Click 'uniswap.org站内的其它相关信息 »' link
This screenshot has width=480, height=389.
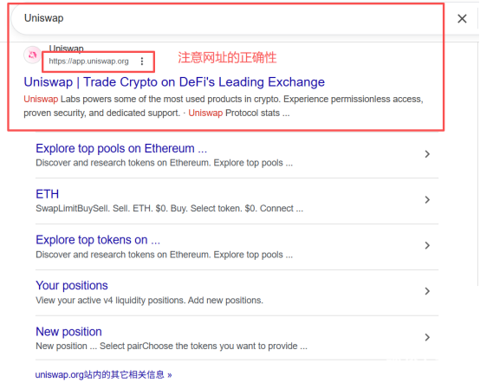point(103,375)
